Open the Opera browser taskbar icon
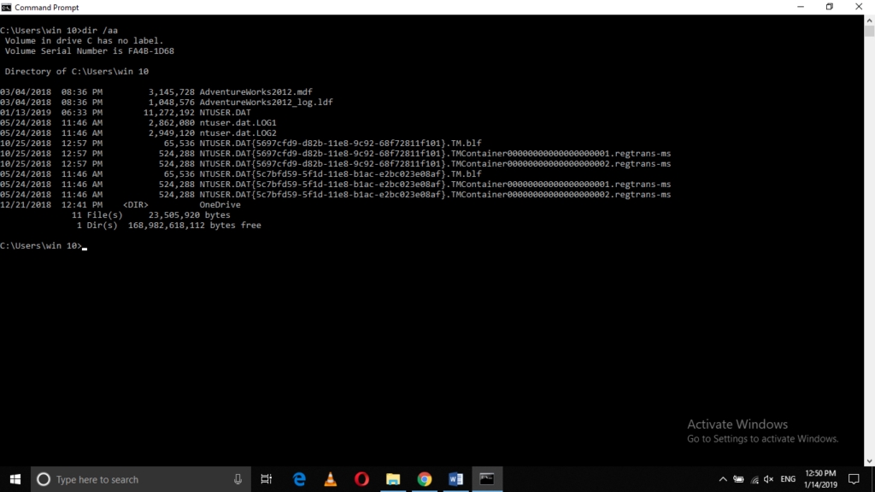The height and width of the screenshot is (492, 875). point(361,479)
